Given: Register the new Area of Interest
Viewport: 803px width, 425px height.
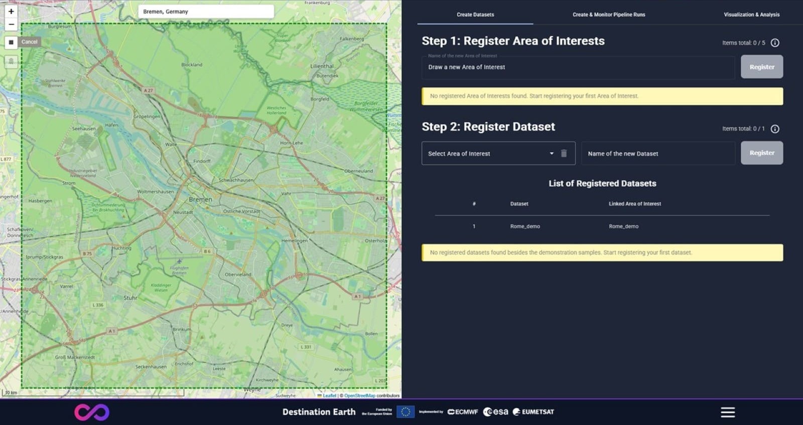Looking at the screenshot, I should pos(761,67).
